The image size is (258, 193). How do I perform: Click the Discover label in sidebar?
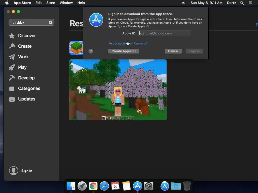click(x=27, y=36)
